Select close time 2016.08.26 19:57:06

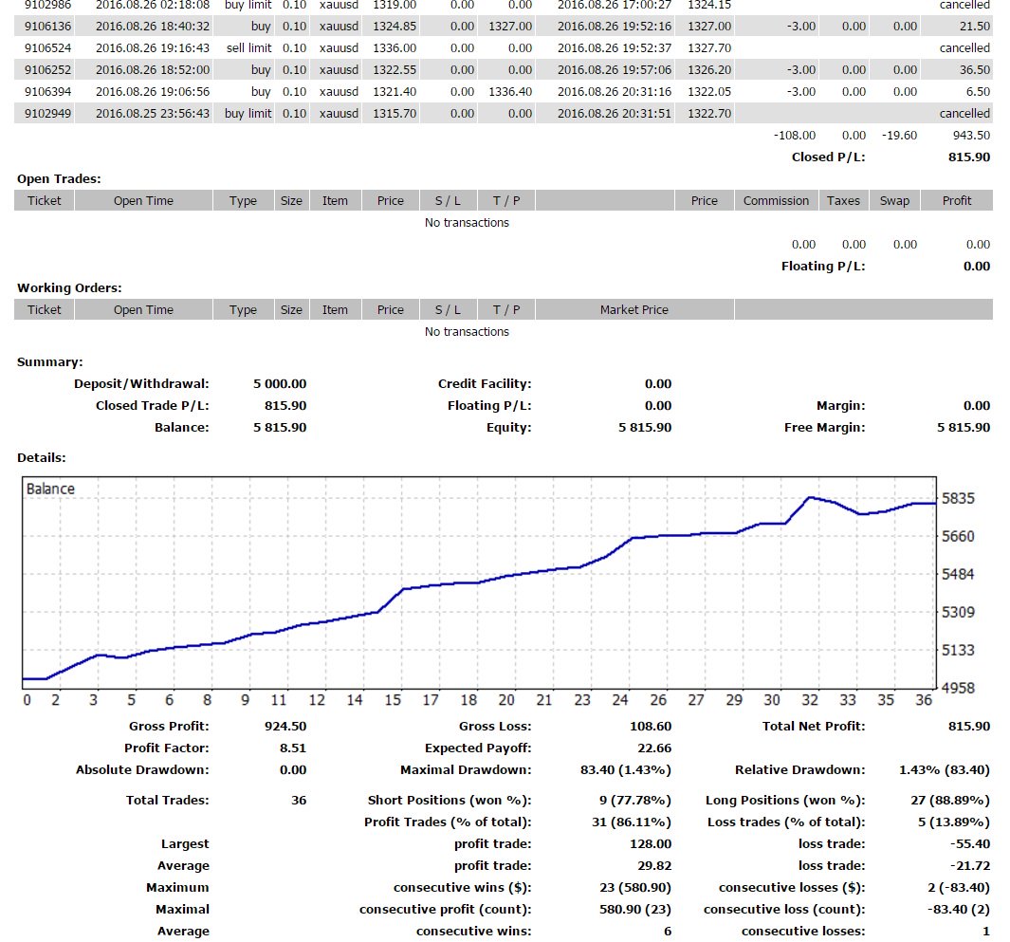click(614, 70)
